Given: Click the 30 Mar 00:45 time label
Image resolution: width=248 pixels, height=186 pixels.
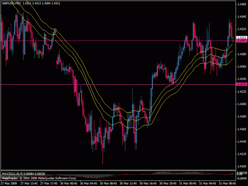Looking at the screenshot, I should click(x=69, y=184).
